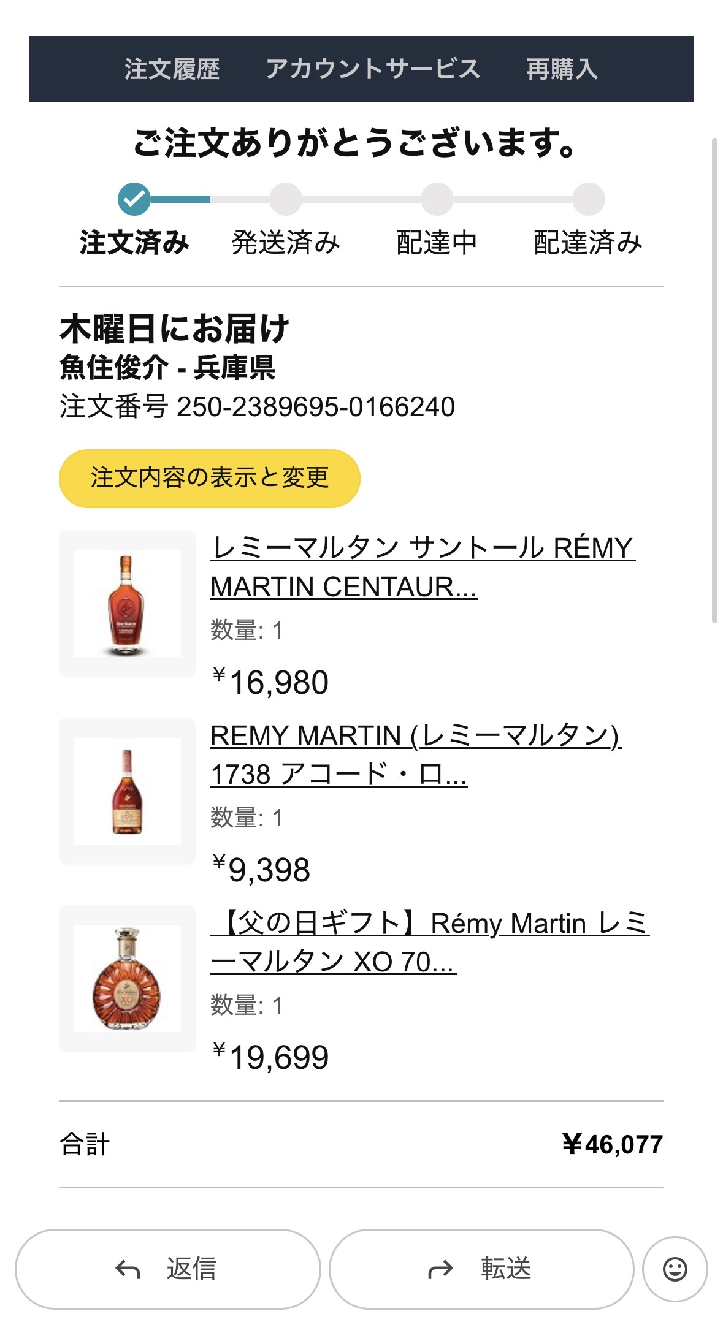Click the 配達済み progress step circle
This screenshot has width=723, height=1333.
[x=589, y=199]
